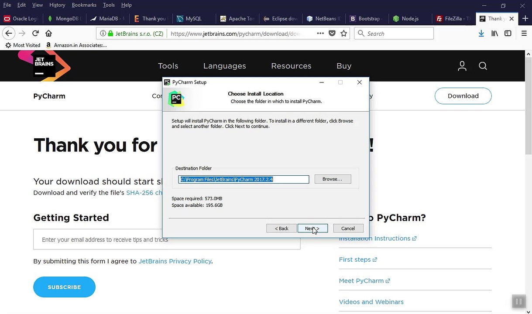
Task: Switch to the Bootstrap tab
Action: [367, 19]
